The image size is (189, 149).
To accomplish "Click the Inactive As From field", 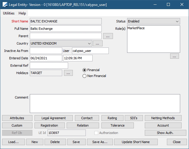I will [x=46, y=51].
